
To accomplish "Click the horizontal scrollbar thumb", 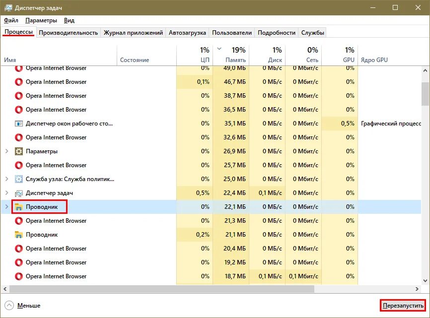I will pyautogui.click(x=162, y=289).
